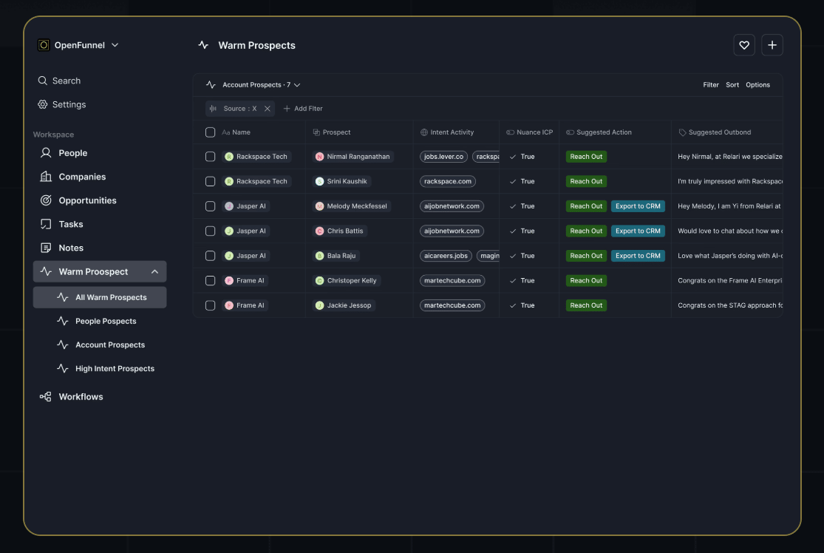Open the rackspace.com intent tag
Screen dimensions: 824x553
[448, 181]
